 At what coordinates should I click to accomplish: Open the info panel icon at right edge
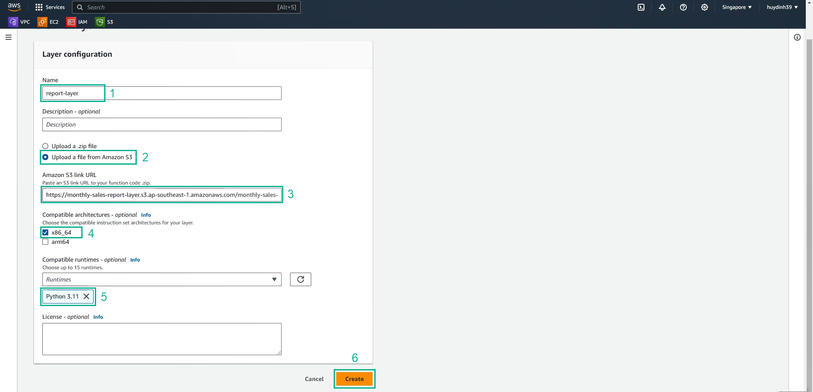(797, 37)
